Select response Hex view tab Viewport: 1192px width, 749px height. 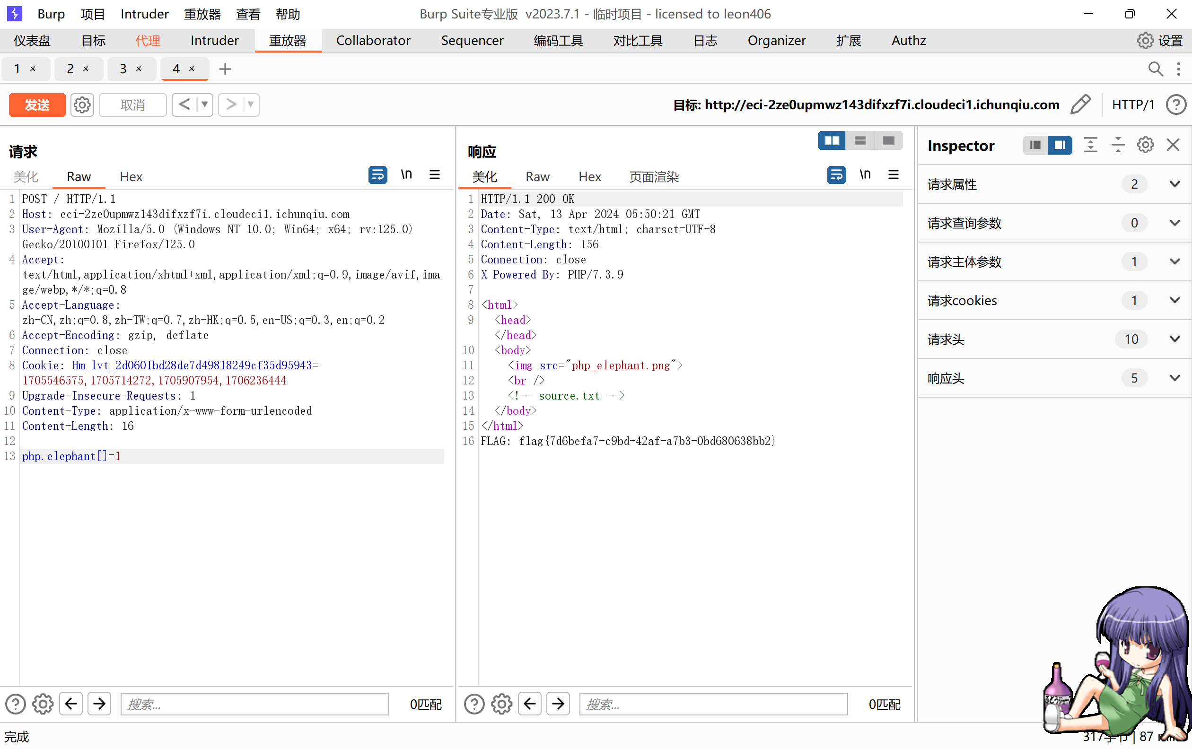[589, 177]
